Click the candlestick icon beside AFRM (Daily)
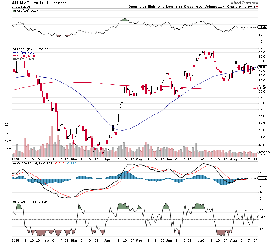The height and width of the screenshot is (243, 270). coord(14,49)
